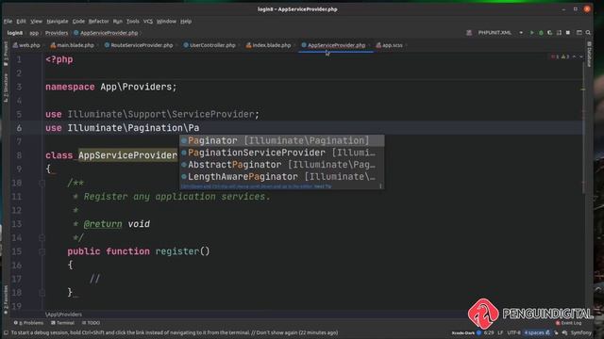Start debugging with the green bug icon
604x339 pixels.
click(x=541, y=33)
